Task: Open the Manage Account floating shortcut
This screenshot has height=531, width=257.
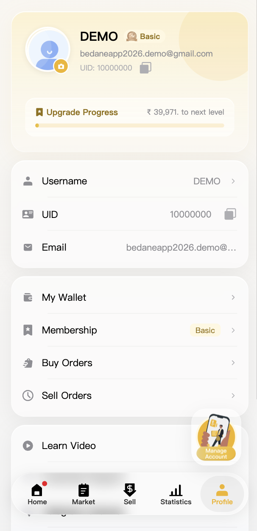Action: coord(216,437)
